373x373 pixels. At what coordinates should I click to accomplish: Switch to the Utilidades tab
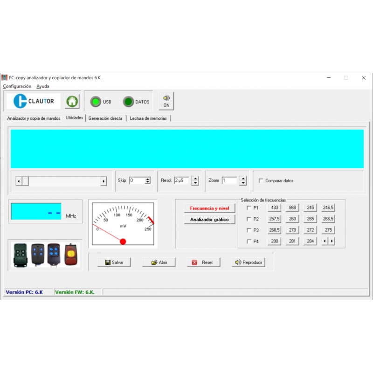click(74, 118)
